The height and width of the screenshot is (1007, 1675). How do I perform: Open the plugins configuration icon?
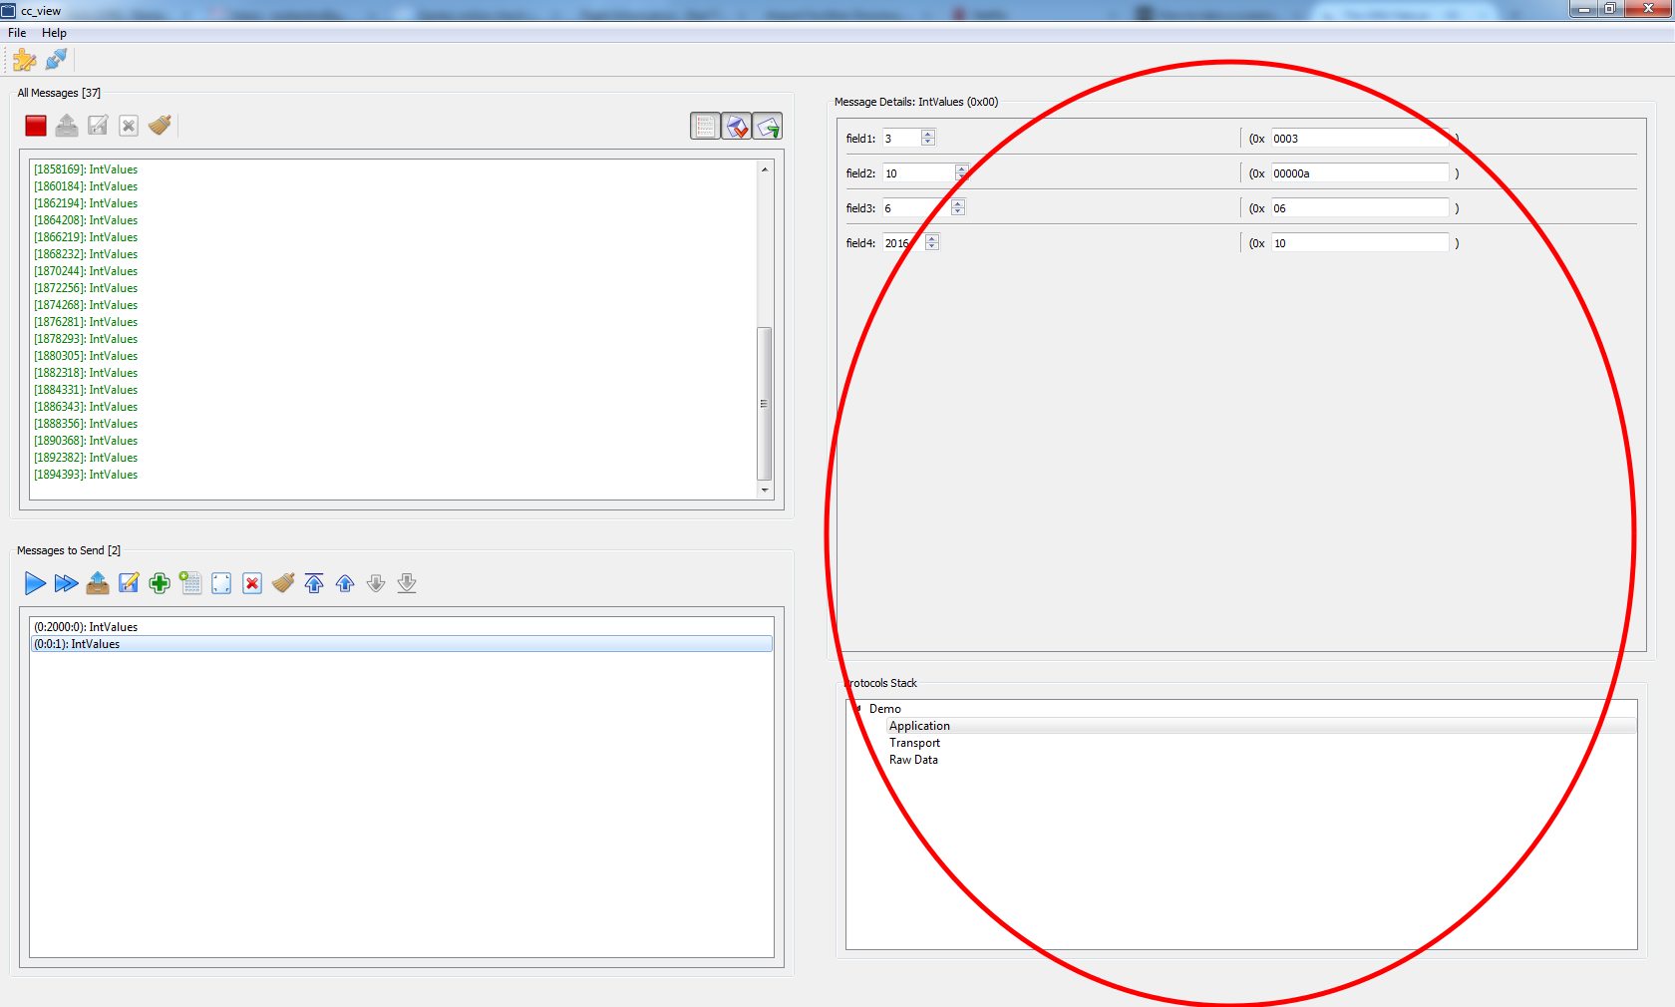click(25, 60)
